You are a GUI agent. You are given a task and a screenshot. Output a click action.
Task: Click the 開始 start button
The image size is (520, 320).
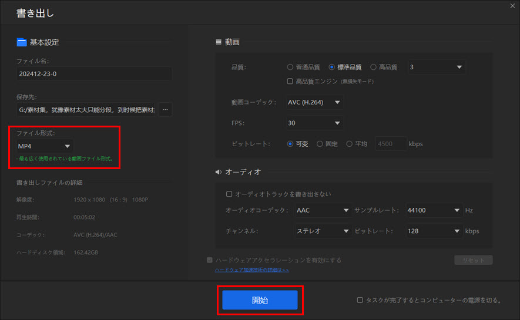pos(260,300)
